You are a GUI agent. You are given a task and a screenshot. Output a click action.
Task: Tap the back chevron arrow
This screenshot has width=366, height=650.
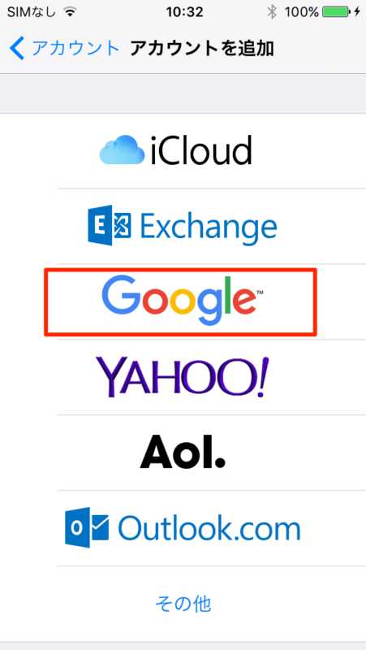click(18, 49)
